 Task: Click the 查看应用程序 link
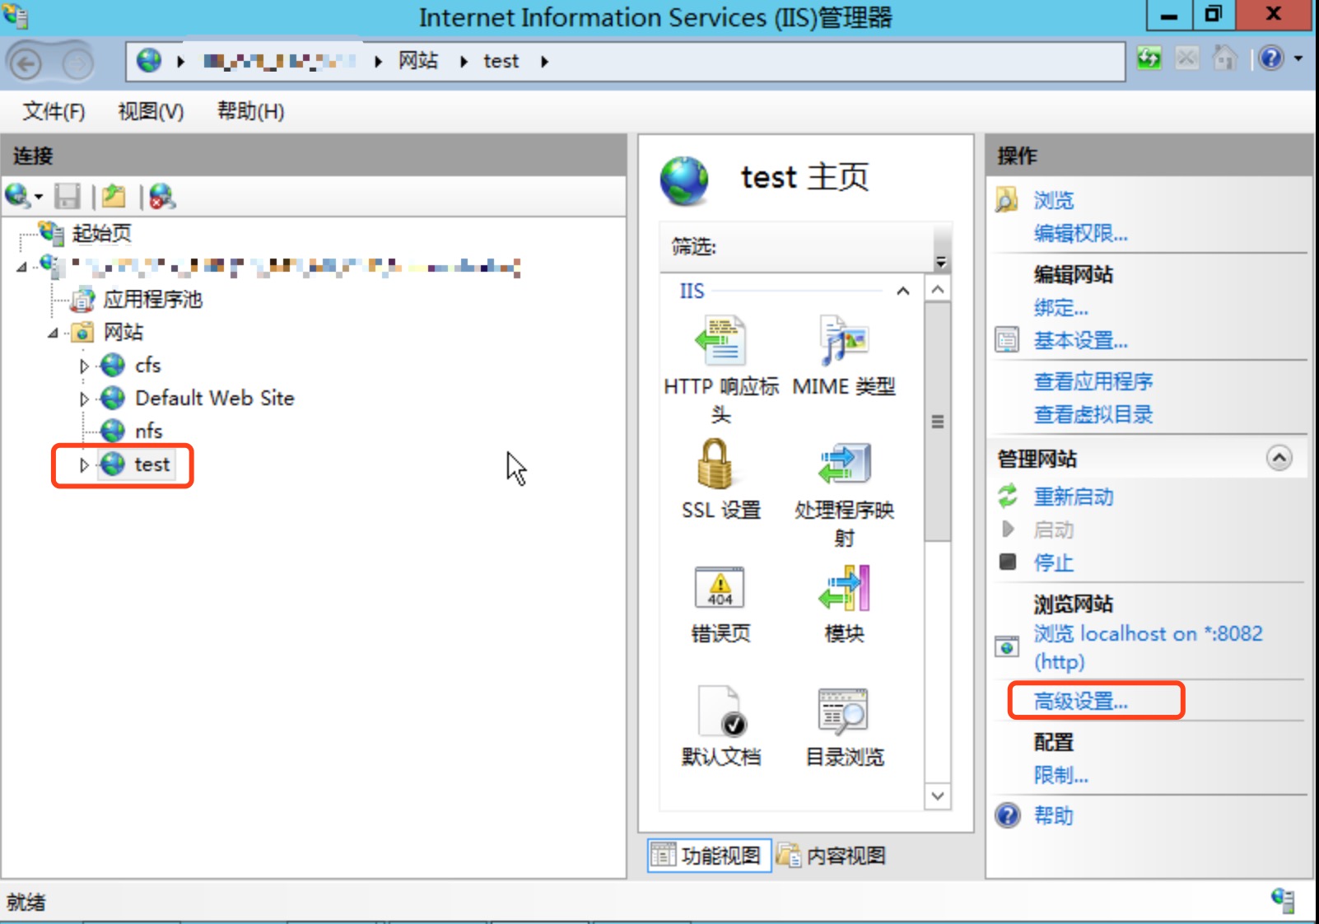[x=1093, y=381]
